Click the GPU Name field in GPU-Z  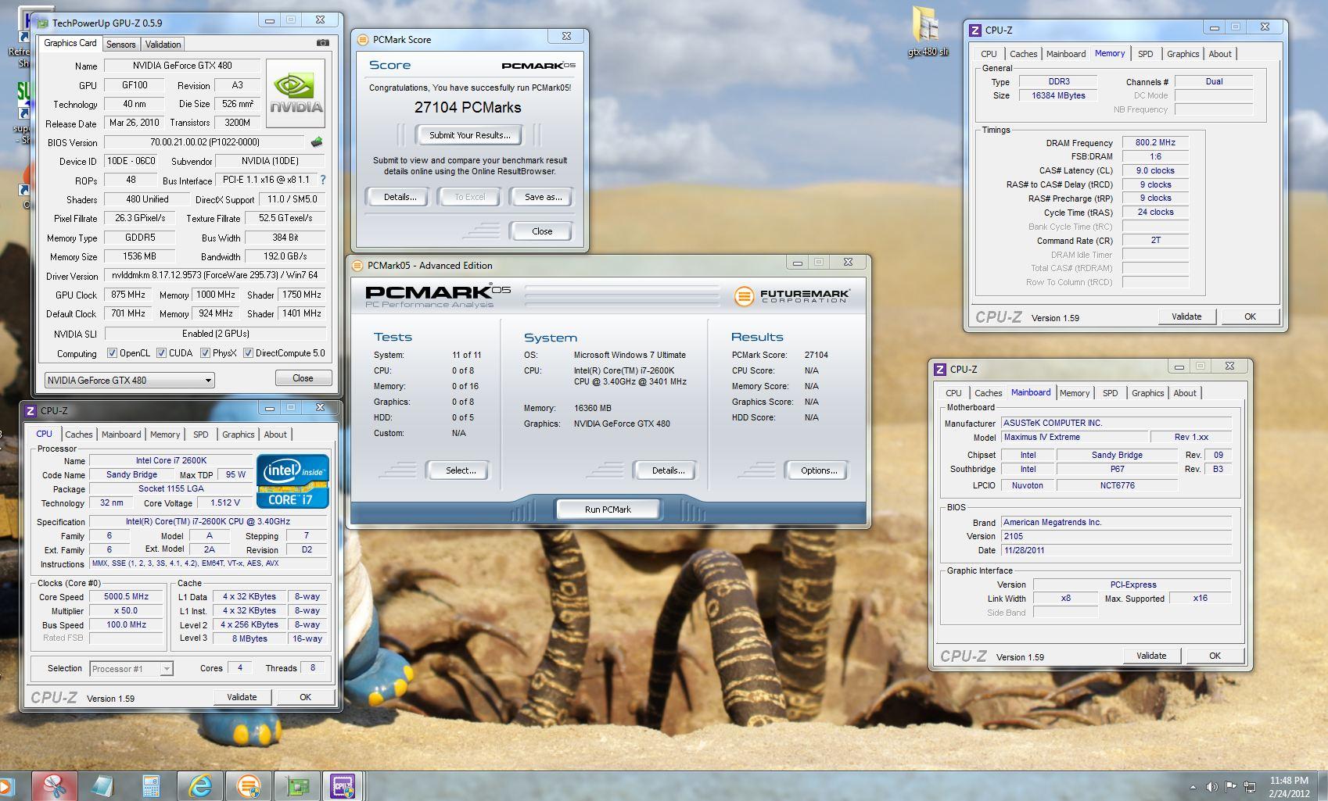point(182,66)
